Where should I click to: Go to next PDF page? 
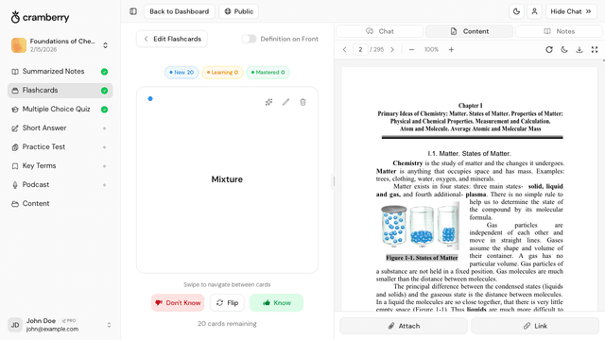click(x=392, y=49)
